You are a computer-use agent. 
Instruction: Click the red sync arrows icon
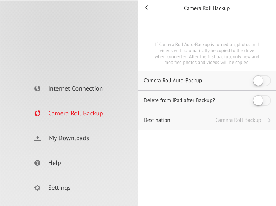[x=37, y=113]
